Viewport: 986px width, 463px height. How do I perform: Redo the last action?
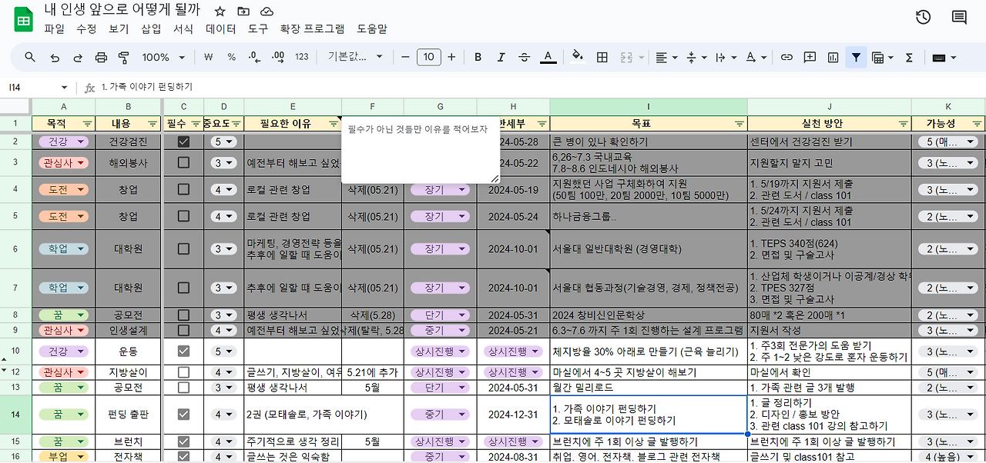(x=78, y=57)
